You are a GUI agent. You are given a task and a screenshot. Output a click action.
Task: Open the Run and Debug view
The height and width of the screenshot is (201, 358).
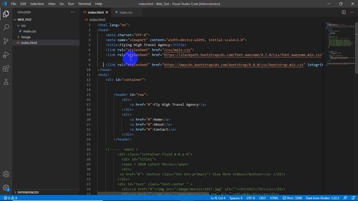click(6, 55)
